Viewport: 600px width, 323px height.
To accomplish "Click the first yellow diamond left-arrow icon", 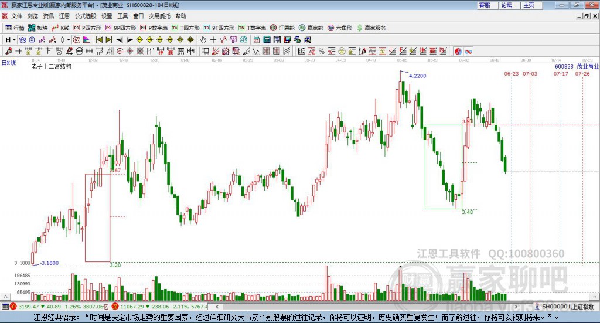I will pos(139,40).
